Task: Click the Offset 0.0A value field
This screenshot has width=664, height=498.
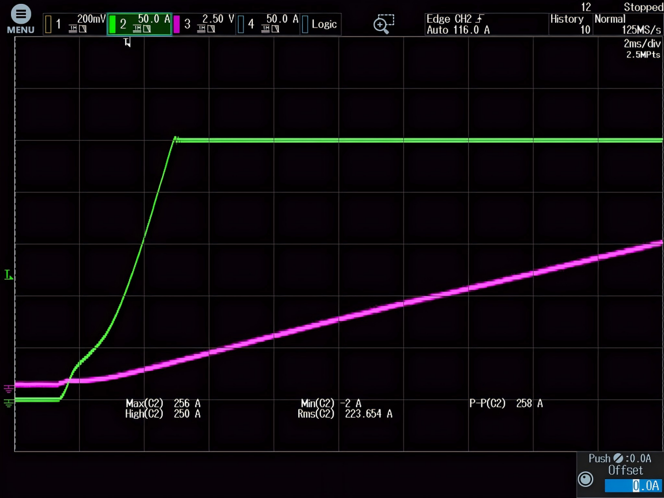Action: click(632, 486)
